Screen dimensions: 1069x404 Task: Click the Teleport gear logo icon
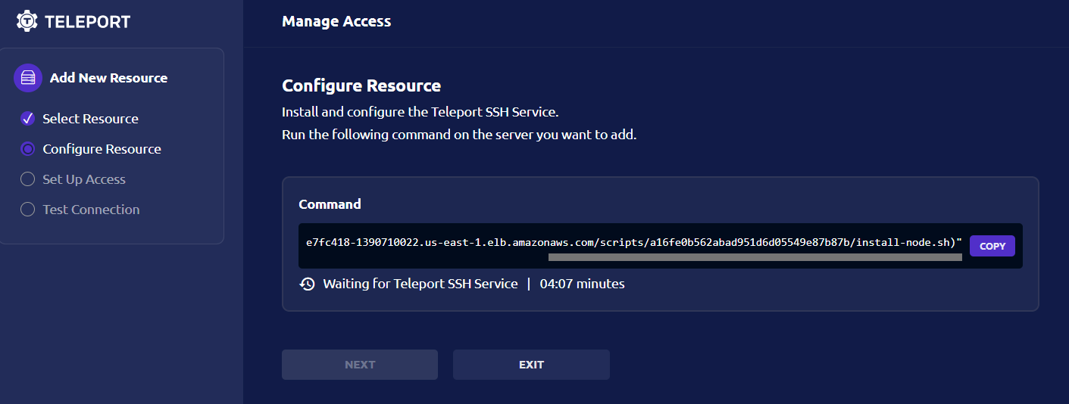(x=27, y=21)
